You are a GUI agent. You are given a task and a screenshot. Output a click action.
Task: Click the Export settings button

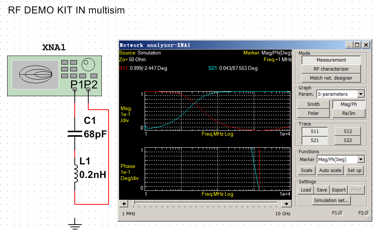pyautogui.click(x=339, y=190)
